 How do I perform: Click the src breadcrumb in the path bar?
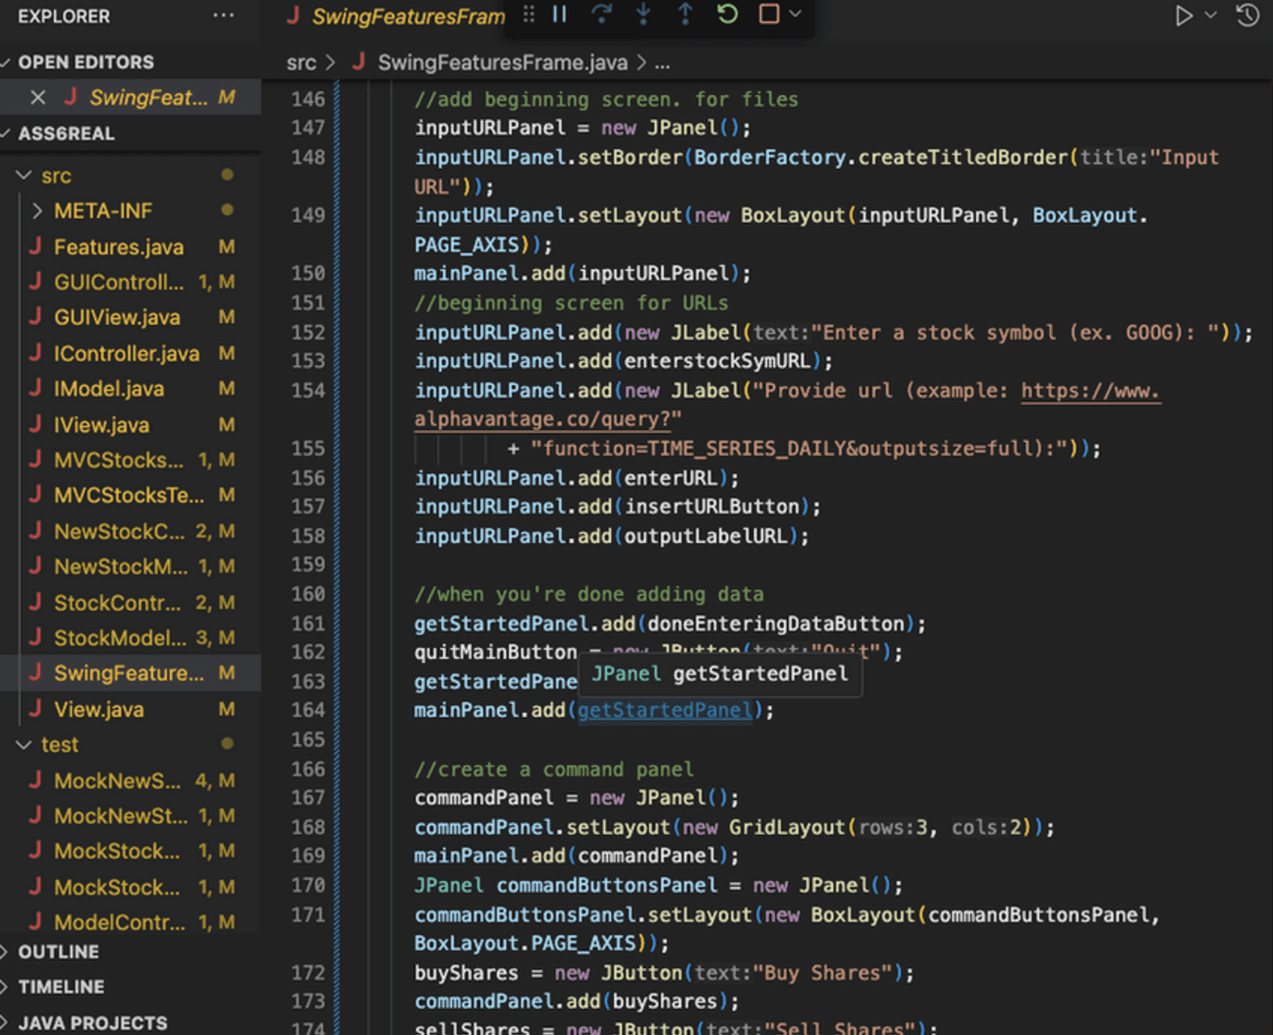coord(301,63)
